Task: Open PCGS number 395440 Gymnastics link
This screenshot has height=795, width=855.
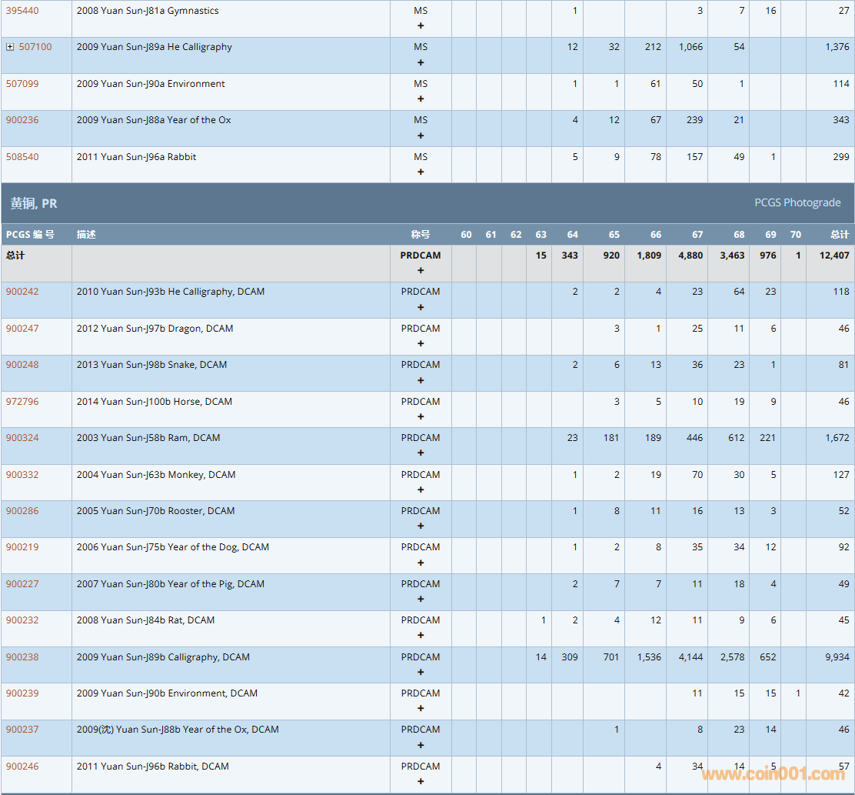Action: click(22, 11)
